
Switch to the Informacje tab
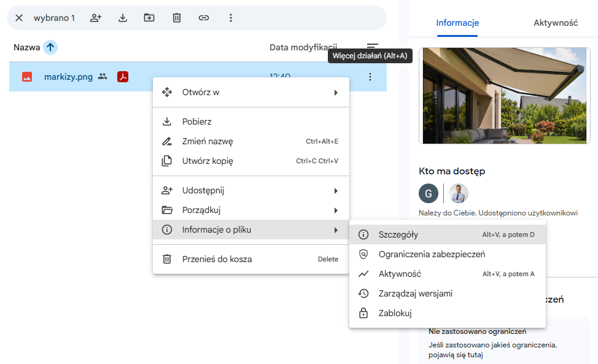[x=457, y=23]
